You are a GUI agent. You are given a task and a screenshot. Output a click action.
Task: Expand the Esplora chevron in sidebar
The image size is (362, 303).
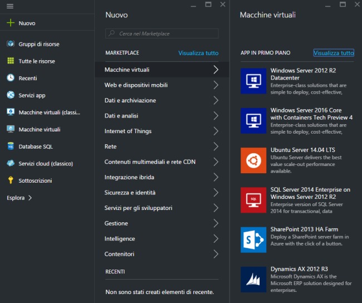(30, 198)
